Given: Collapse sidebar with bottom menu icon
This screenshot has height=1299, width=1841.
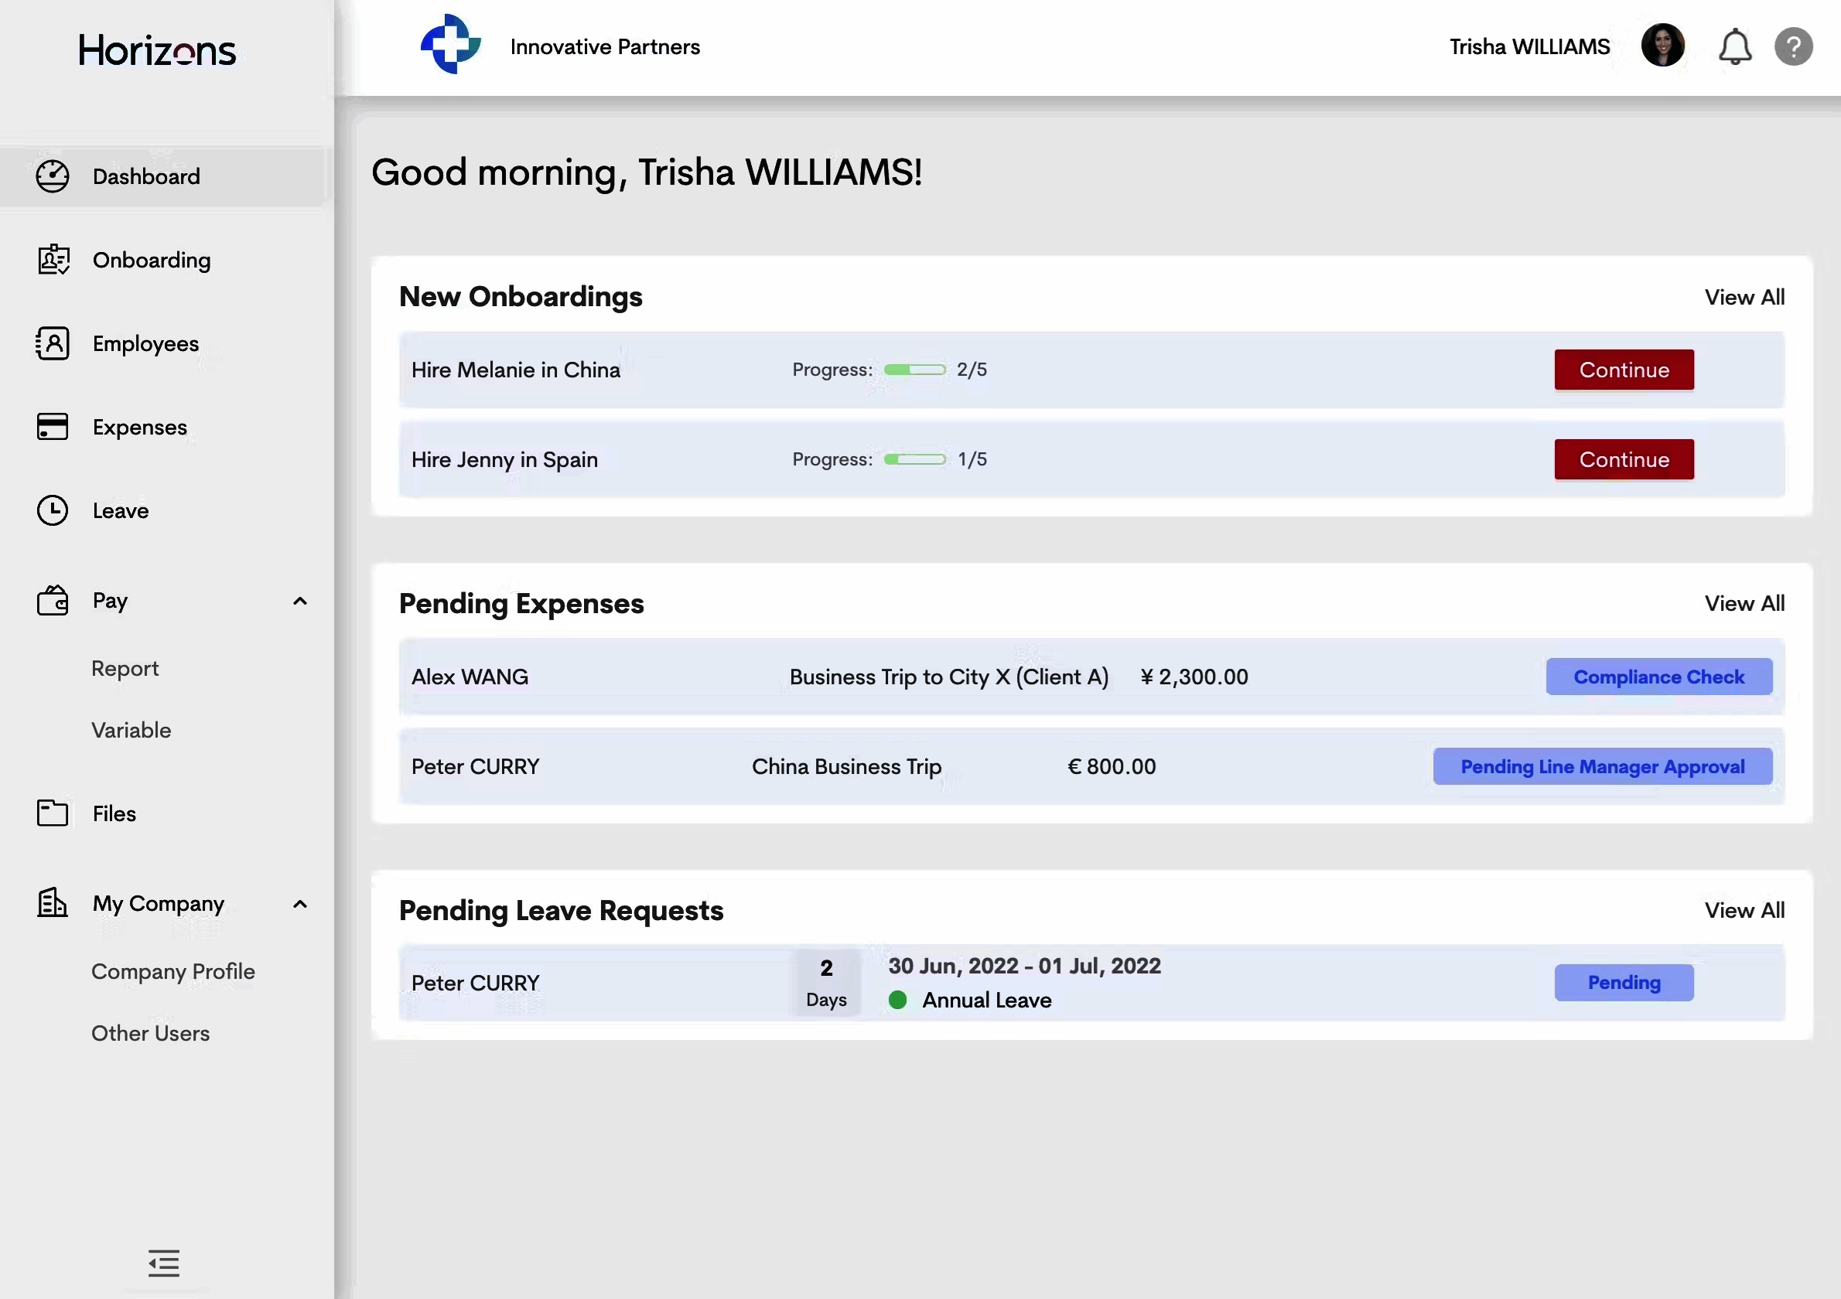Looking at the screenshot, I should (163, 1263).
